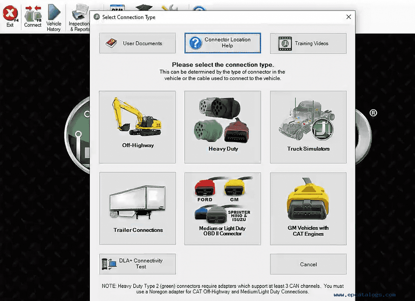Click Connector Location Help
The width and height of the screenshot is (415, 301).
pos(223,43)
